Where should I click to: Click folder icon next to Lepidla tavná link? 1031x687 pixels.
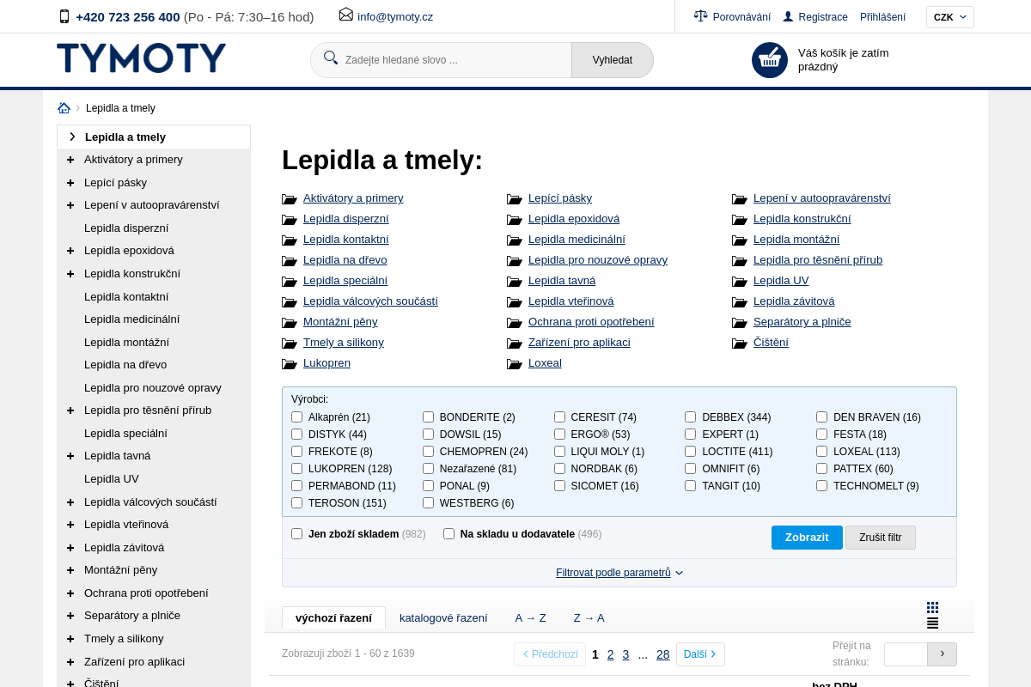[514, 282]
